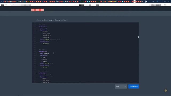Open the new tab plus button
The width and height of the screenshot is (171, 96).
click(x=146, y=2)
